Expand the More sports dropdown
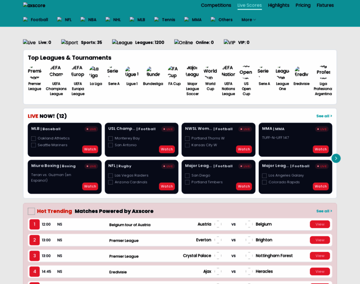The image size is (360, 284). 249,20
